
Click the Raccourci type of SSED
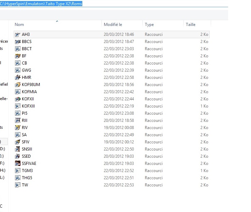tap(154, 156)
